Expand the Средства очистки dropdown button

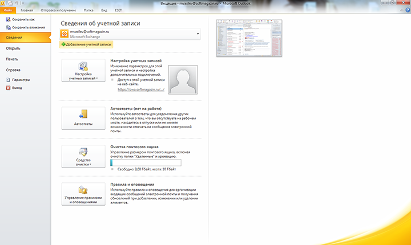click(x=83, y=157)
